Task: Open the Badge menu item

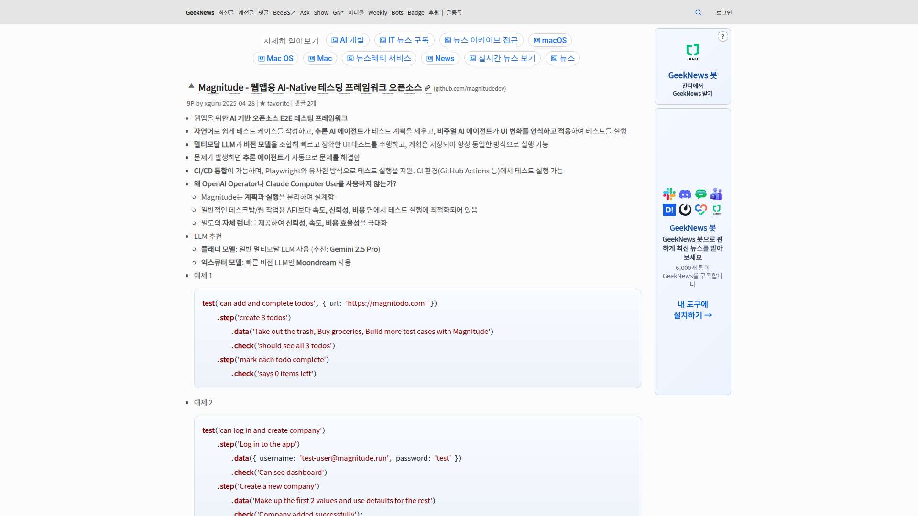Action: 416,13
